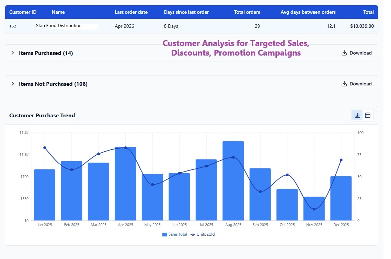Click the Feb 2025 sales bar
Image resolution: width=391 pixels, height=259 pixels.
click(71, 191)
